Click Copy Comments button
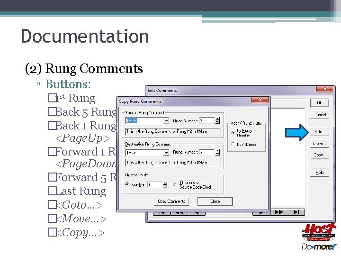 [x=171, y=201]
